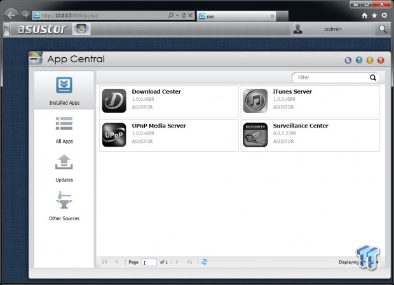Minimize App Central with yellow button
The height and width of the screenshot is (285, 394).
pos(370,60)
